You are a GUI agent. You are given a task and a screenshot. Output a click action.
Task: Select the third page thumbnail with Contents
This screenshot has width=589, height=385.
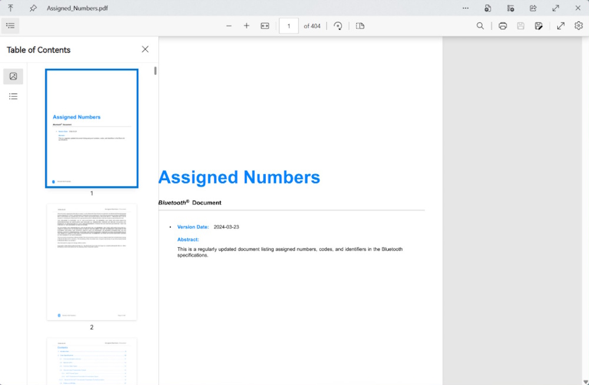click(92, 361)
